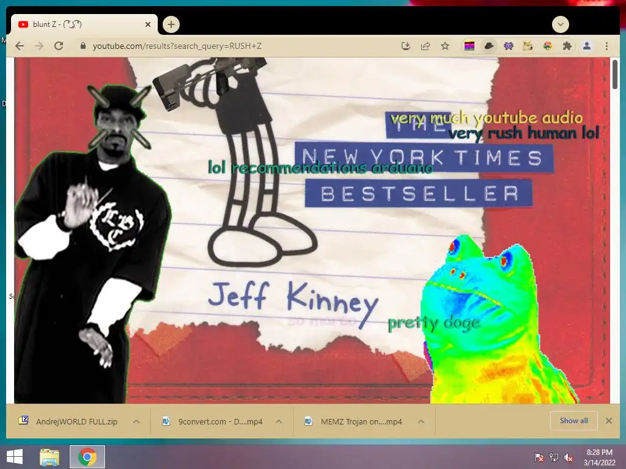Click the muted volume icon in tray

(x=569, y=457)
